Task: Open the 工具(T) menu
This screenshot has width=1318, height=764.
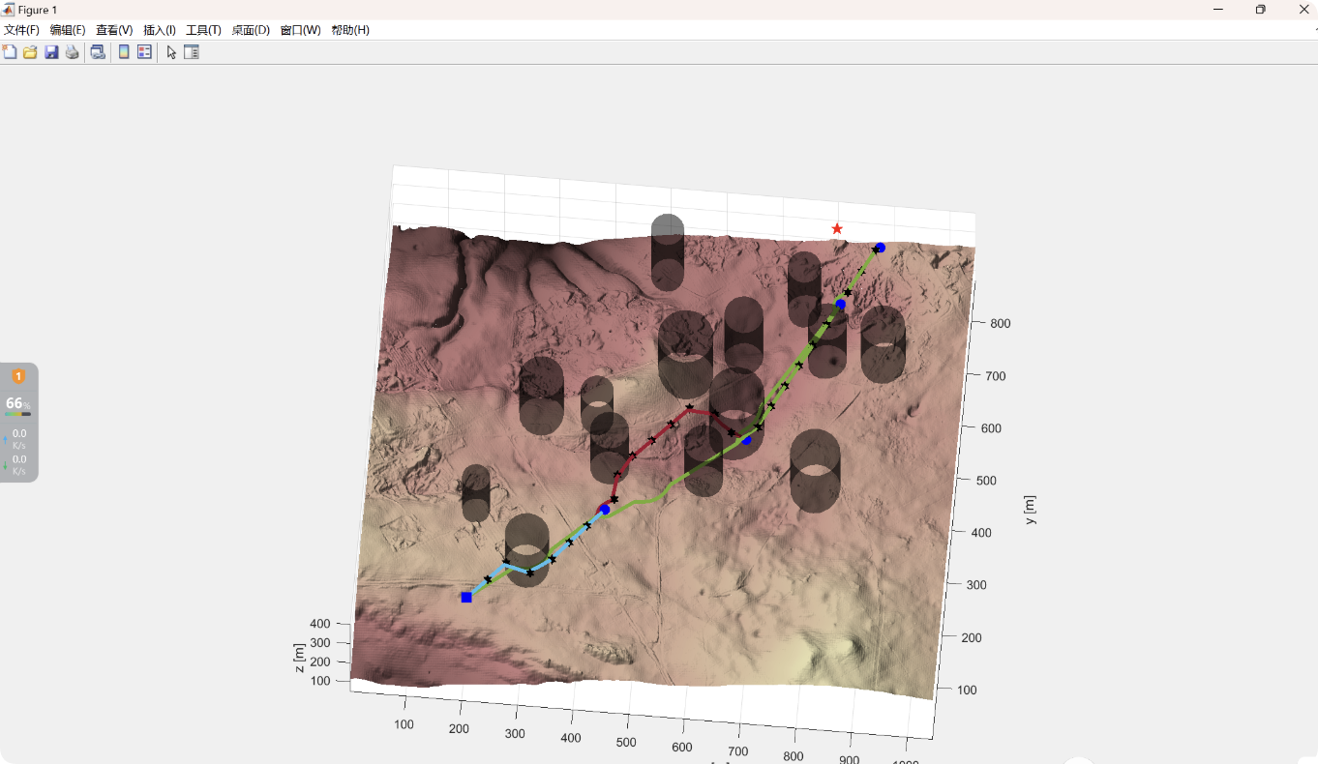Action: [x=203, y=30]
